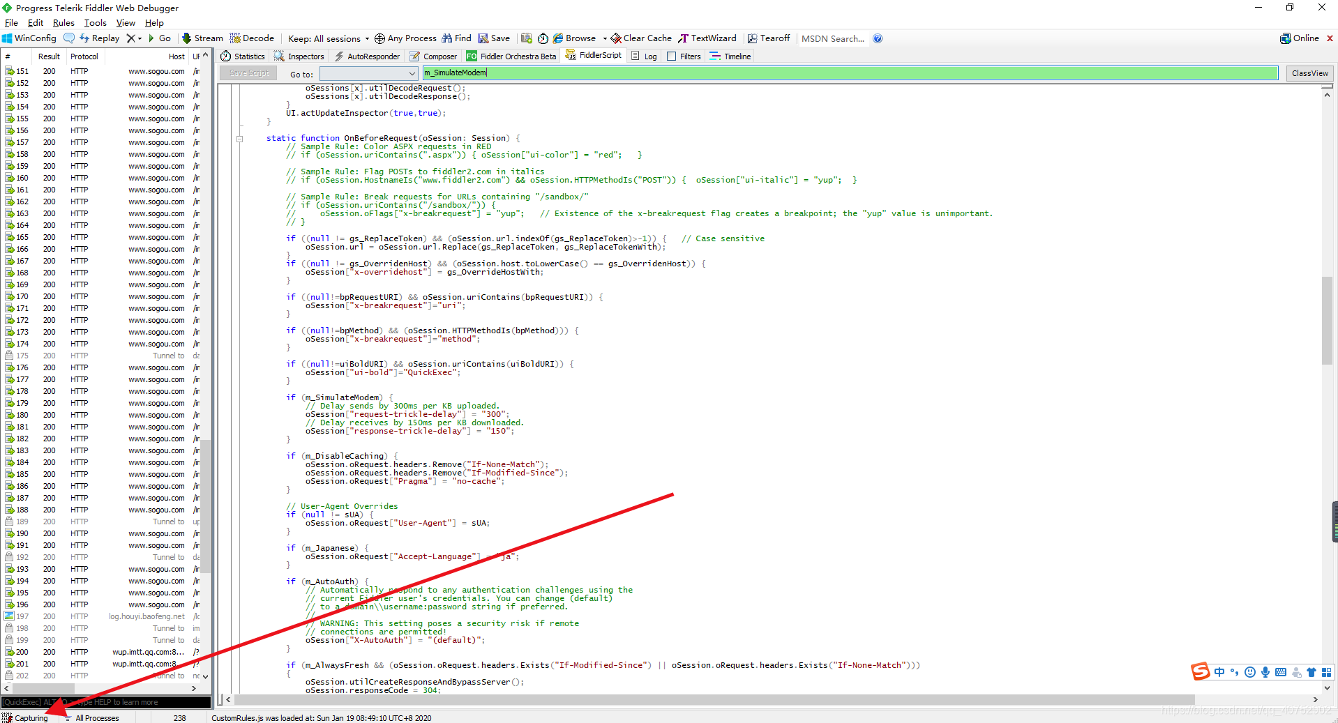Switch to the Filters tab
The height and width of the screenshot is (723, 1338).
click(x=684, y=56)
